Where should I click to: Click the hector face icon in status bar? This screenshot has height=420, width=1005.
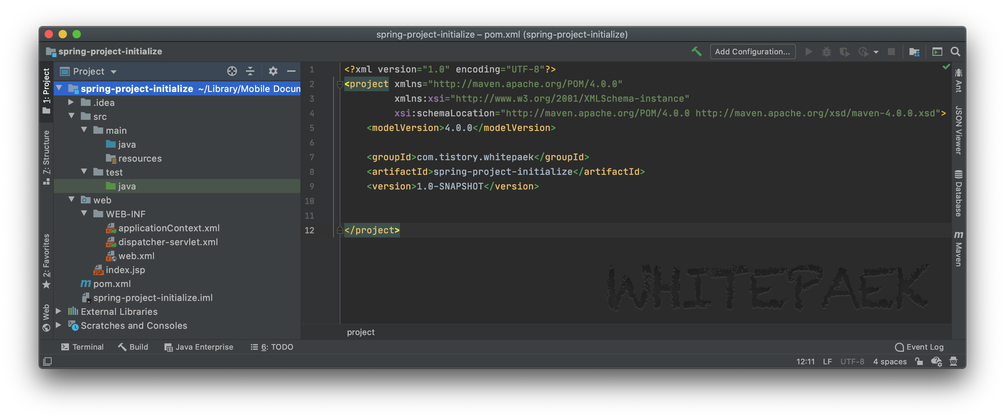click(x=953, y=361)
